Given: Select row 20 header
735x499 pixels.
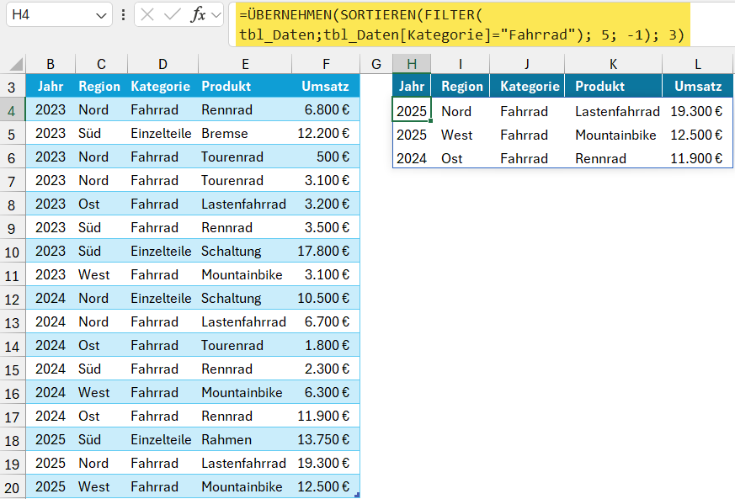Looking at the screenshot, I should [12, 487].
